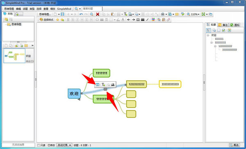Viewport: 246px width, 149px height.
Task: Pick the curved line path icon
Action: pyautogui.click(x=147, y=20)
